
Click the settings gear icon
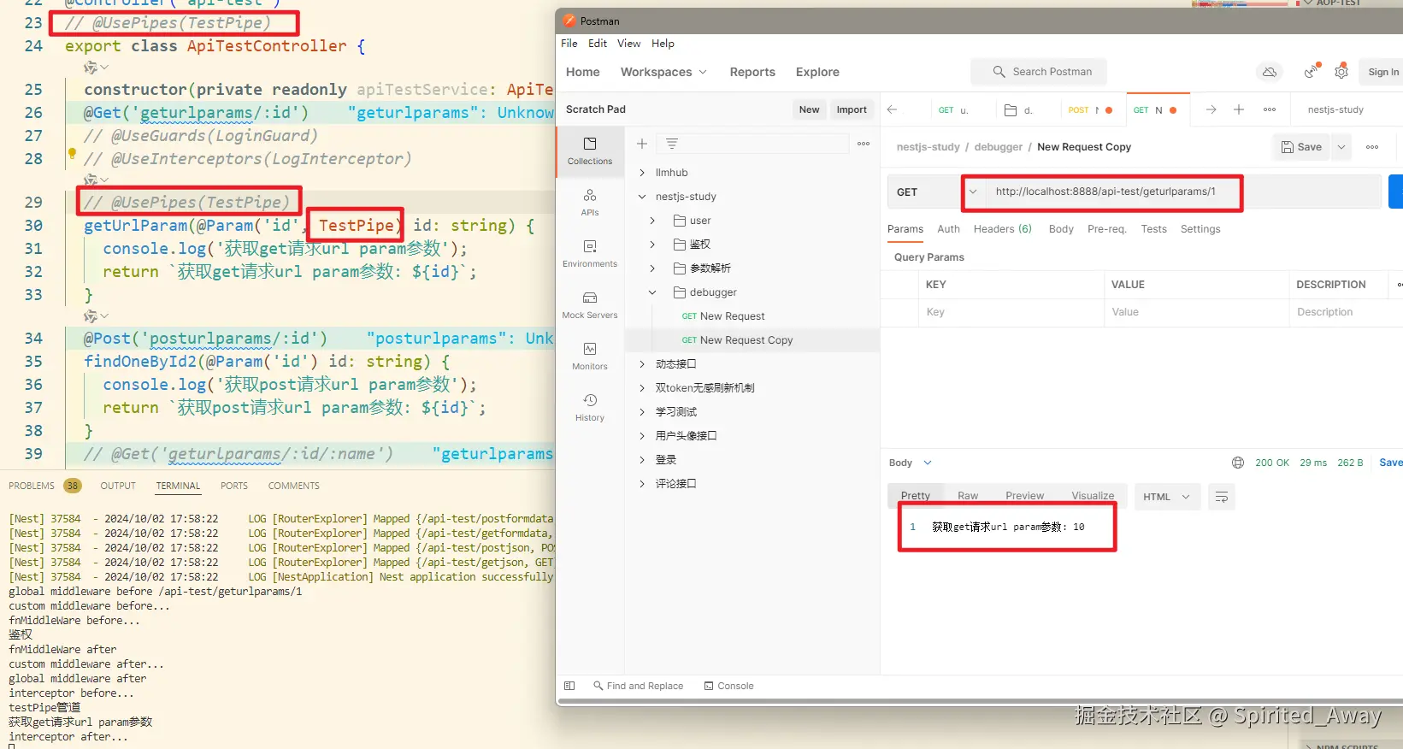point(1341,72)
